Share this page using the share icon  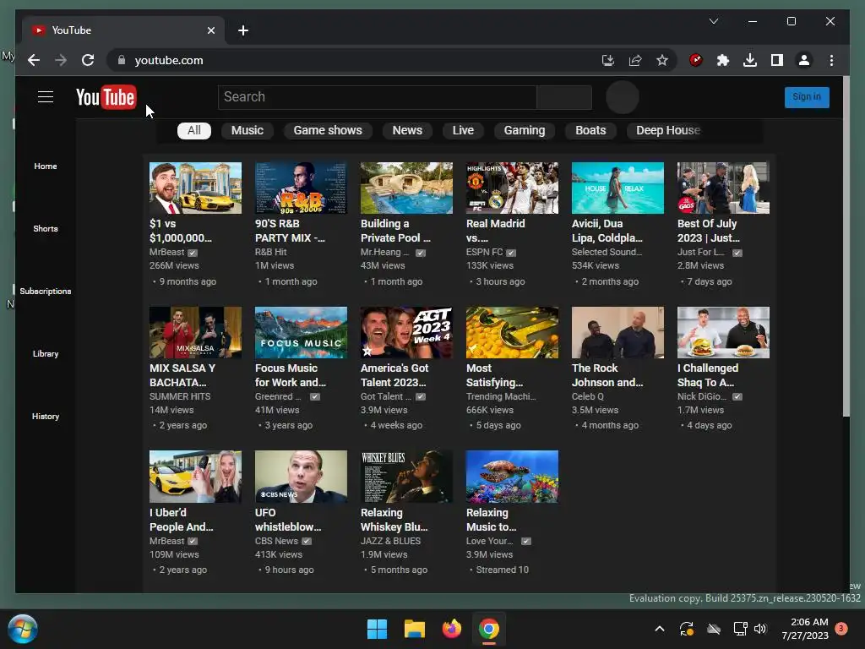tap(635, 60)
